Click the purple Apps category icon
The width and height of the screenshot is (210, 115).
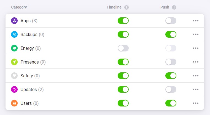click(x=14, y=21)
